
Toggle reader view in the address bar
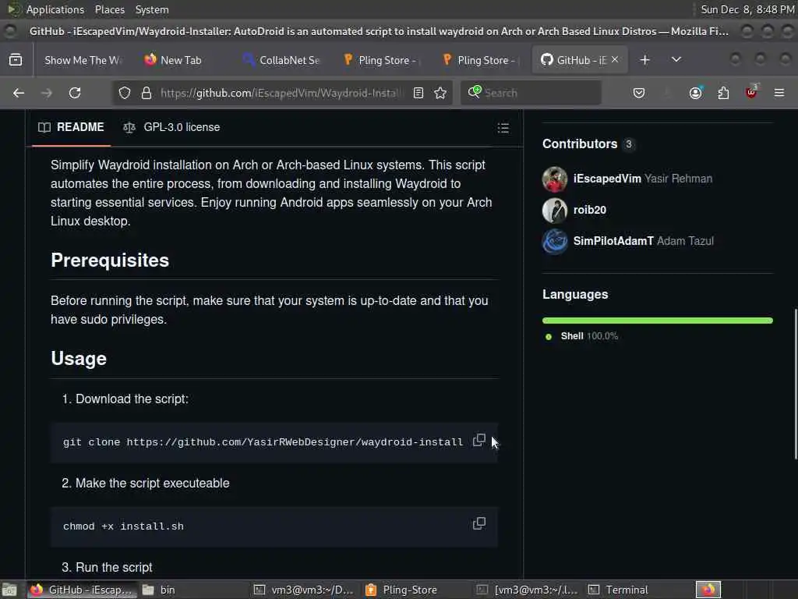tap(418, 93)
